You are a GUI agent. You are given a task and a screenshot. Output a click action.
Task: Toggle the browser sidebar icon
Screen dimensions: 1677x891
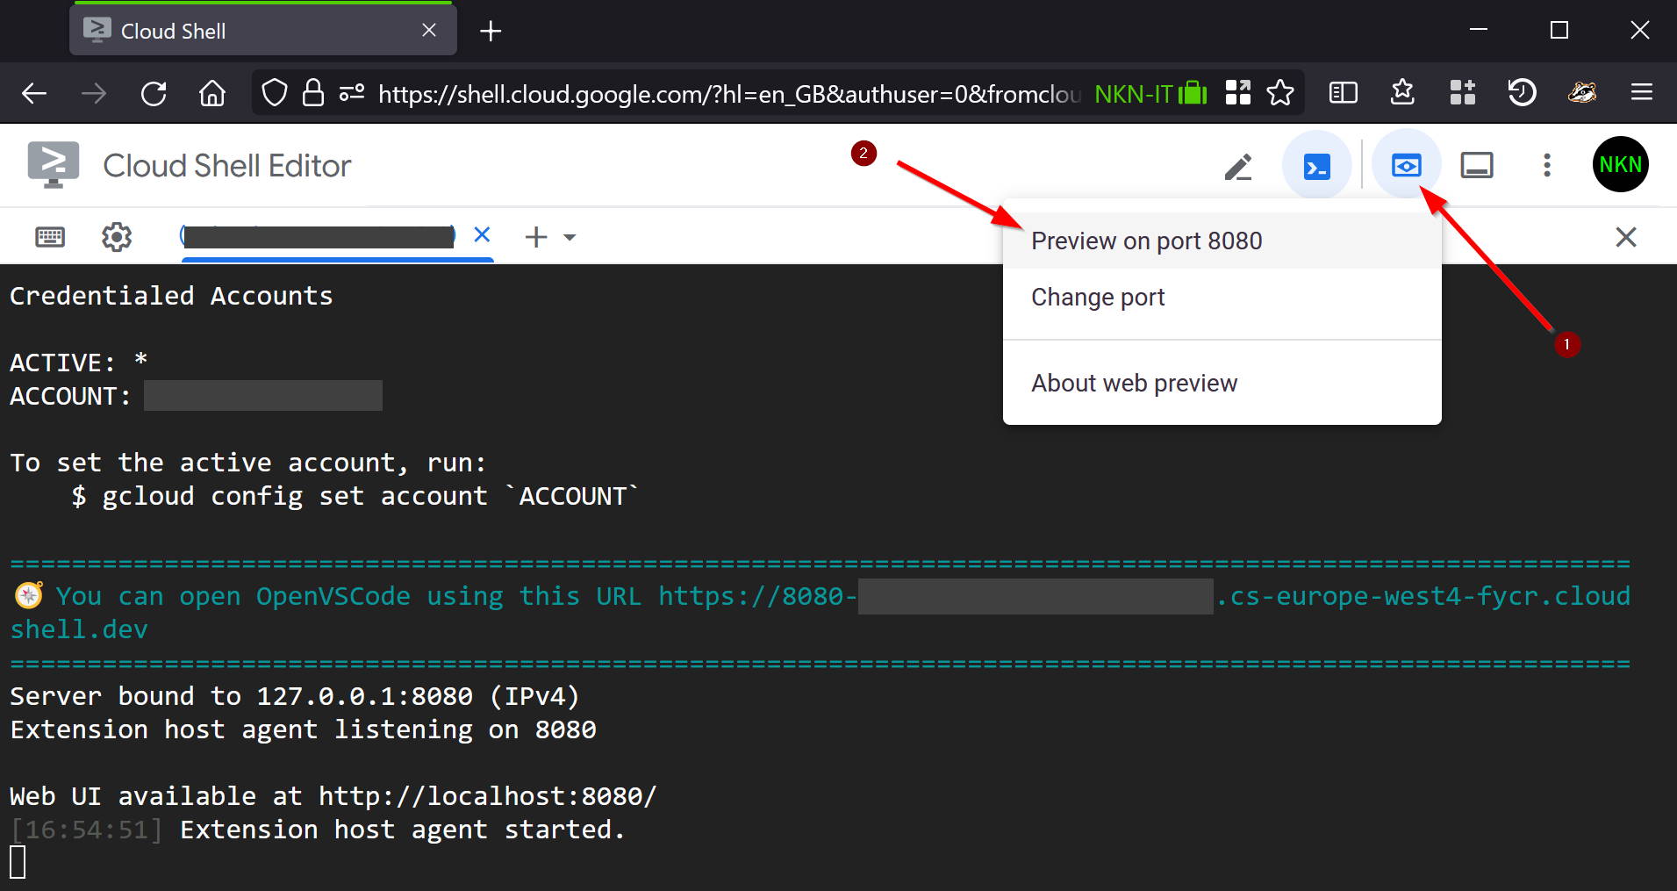click(1344, 92)
